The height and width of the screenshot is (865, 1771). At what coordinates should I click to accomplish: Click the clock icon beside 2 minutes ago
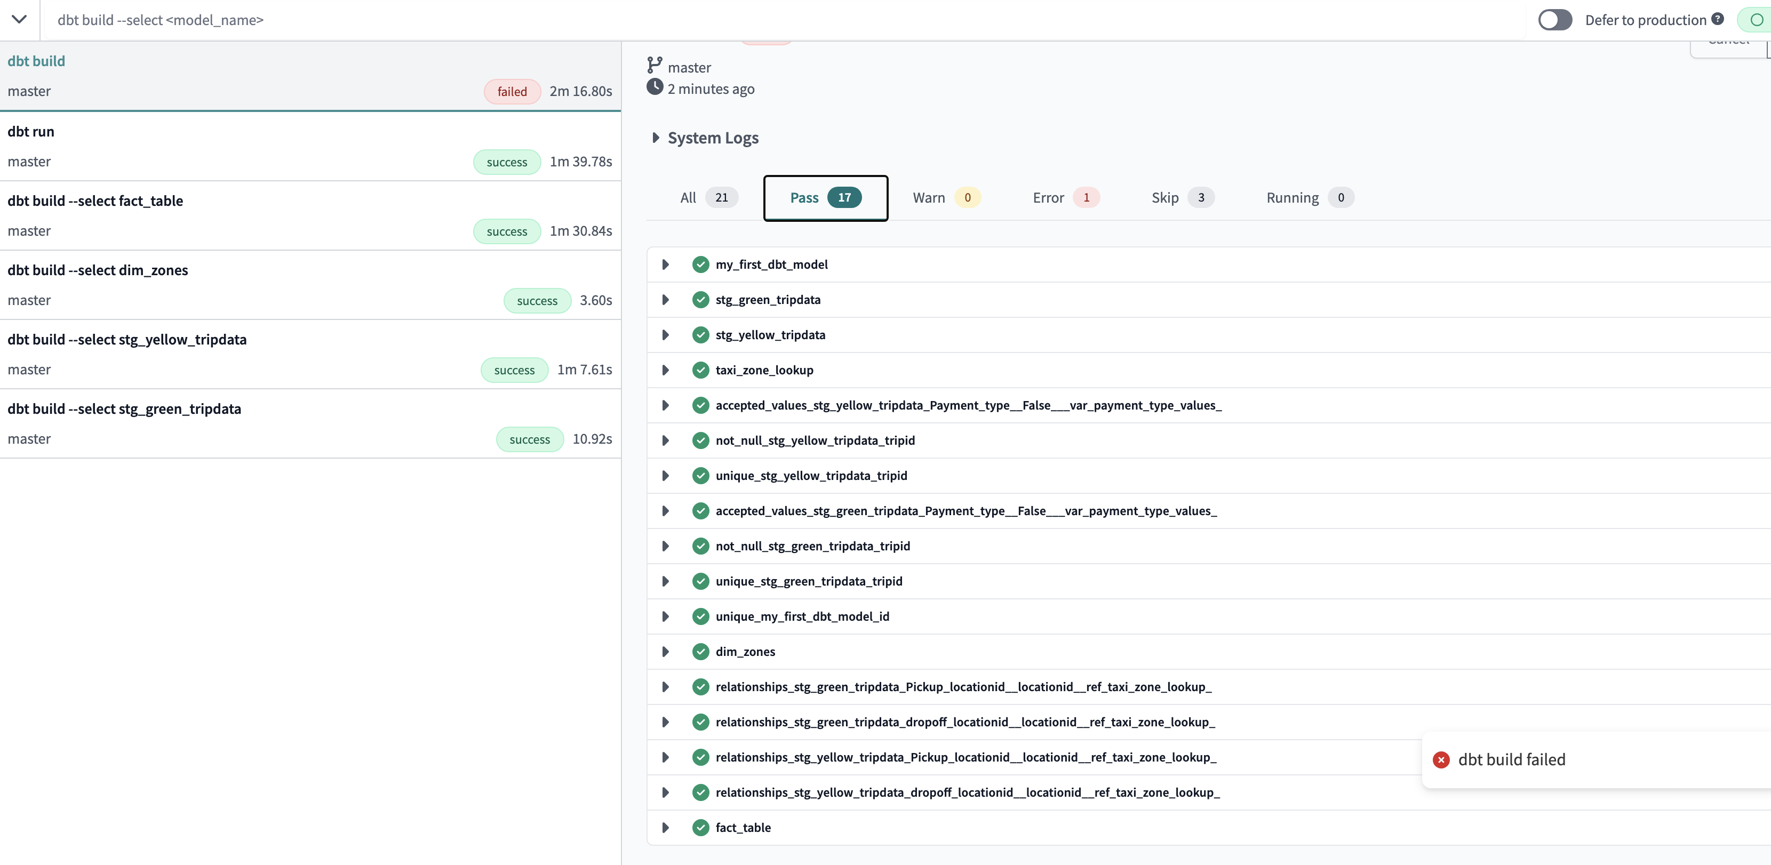pyautogui.click(x=655, y=87)
